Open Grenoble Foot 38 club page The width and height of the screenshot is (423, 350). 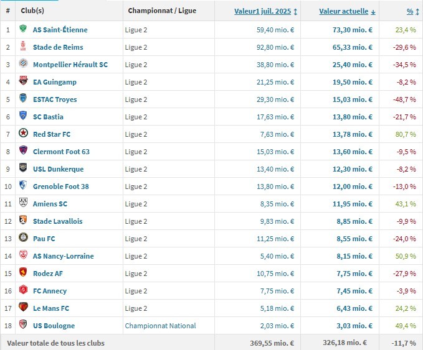pos(61,187)
